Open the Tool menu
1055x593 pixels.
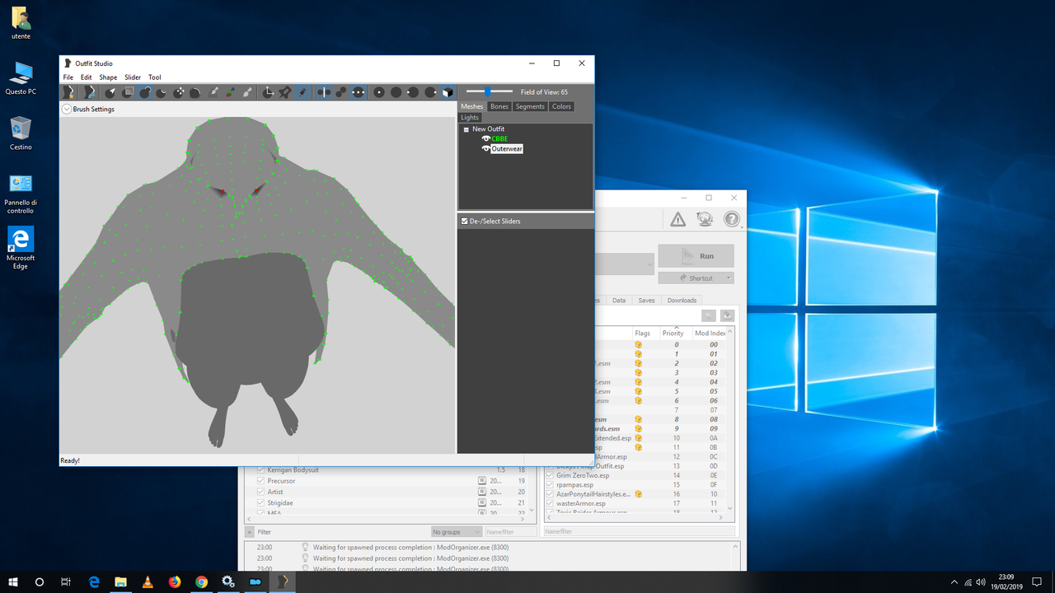(155, 77)
